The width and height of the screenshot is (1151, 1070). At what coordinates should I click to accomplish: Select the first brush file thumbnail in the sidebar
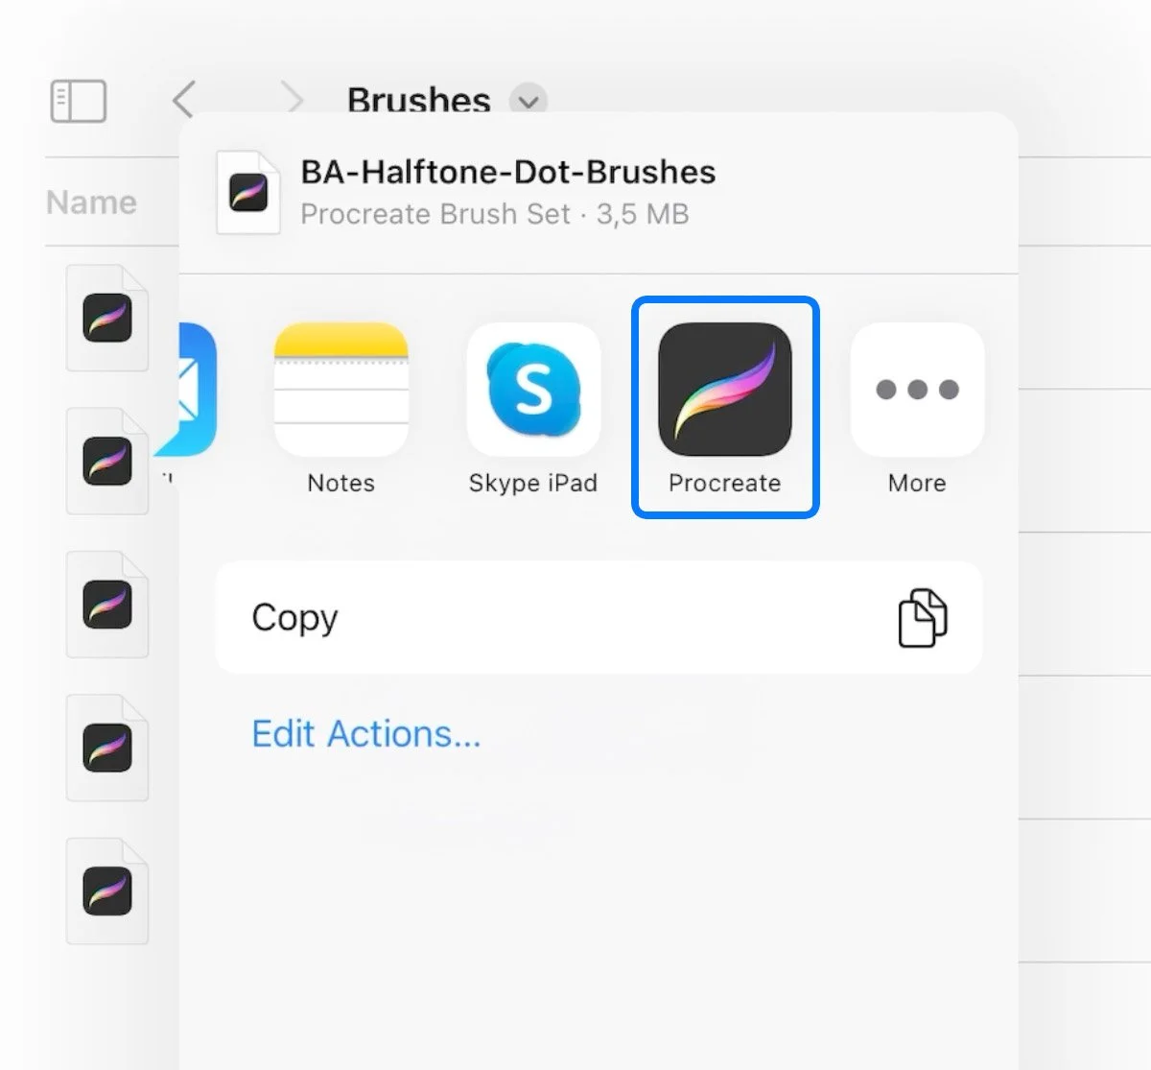pyautogui.click(x=107, y=317)
